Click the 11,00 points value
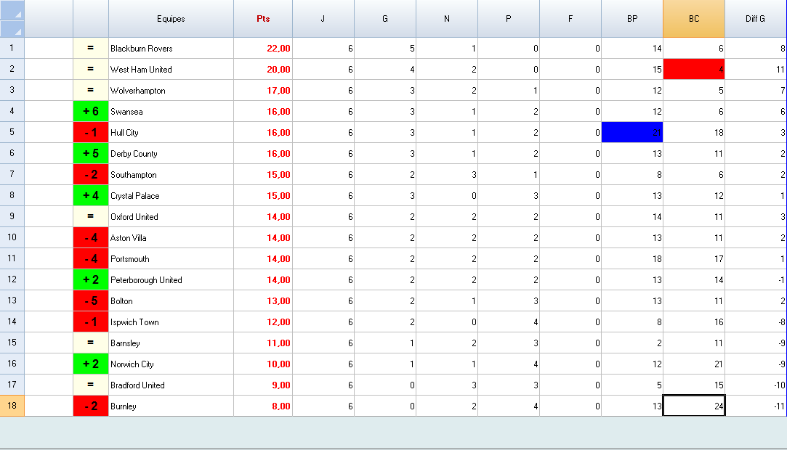The image size is (787, 450). [278, 343]
